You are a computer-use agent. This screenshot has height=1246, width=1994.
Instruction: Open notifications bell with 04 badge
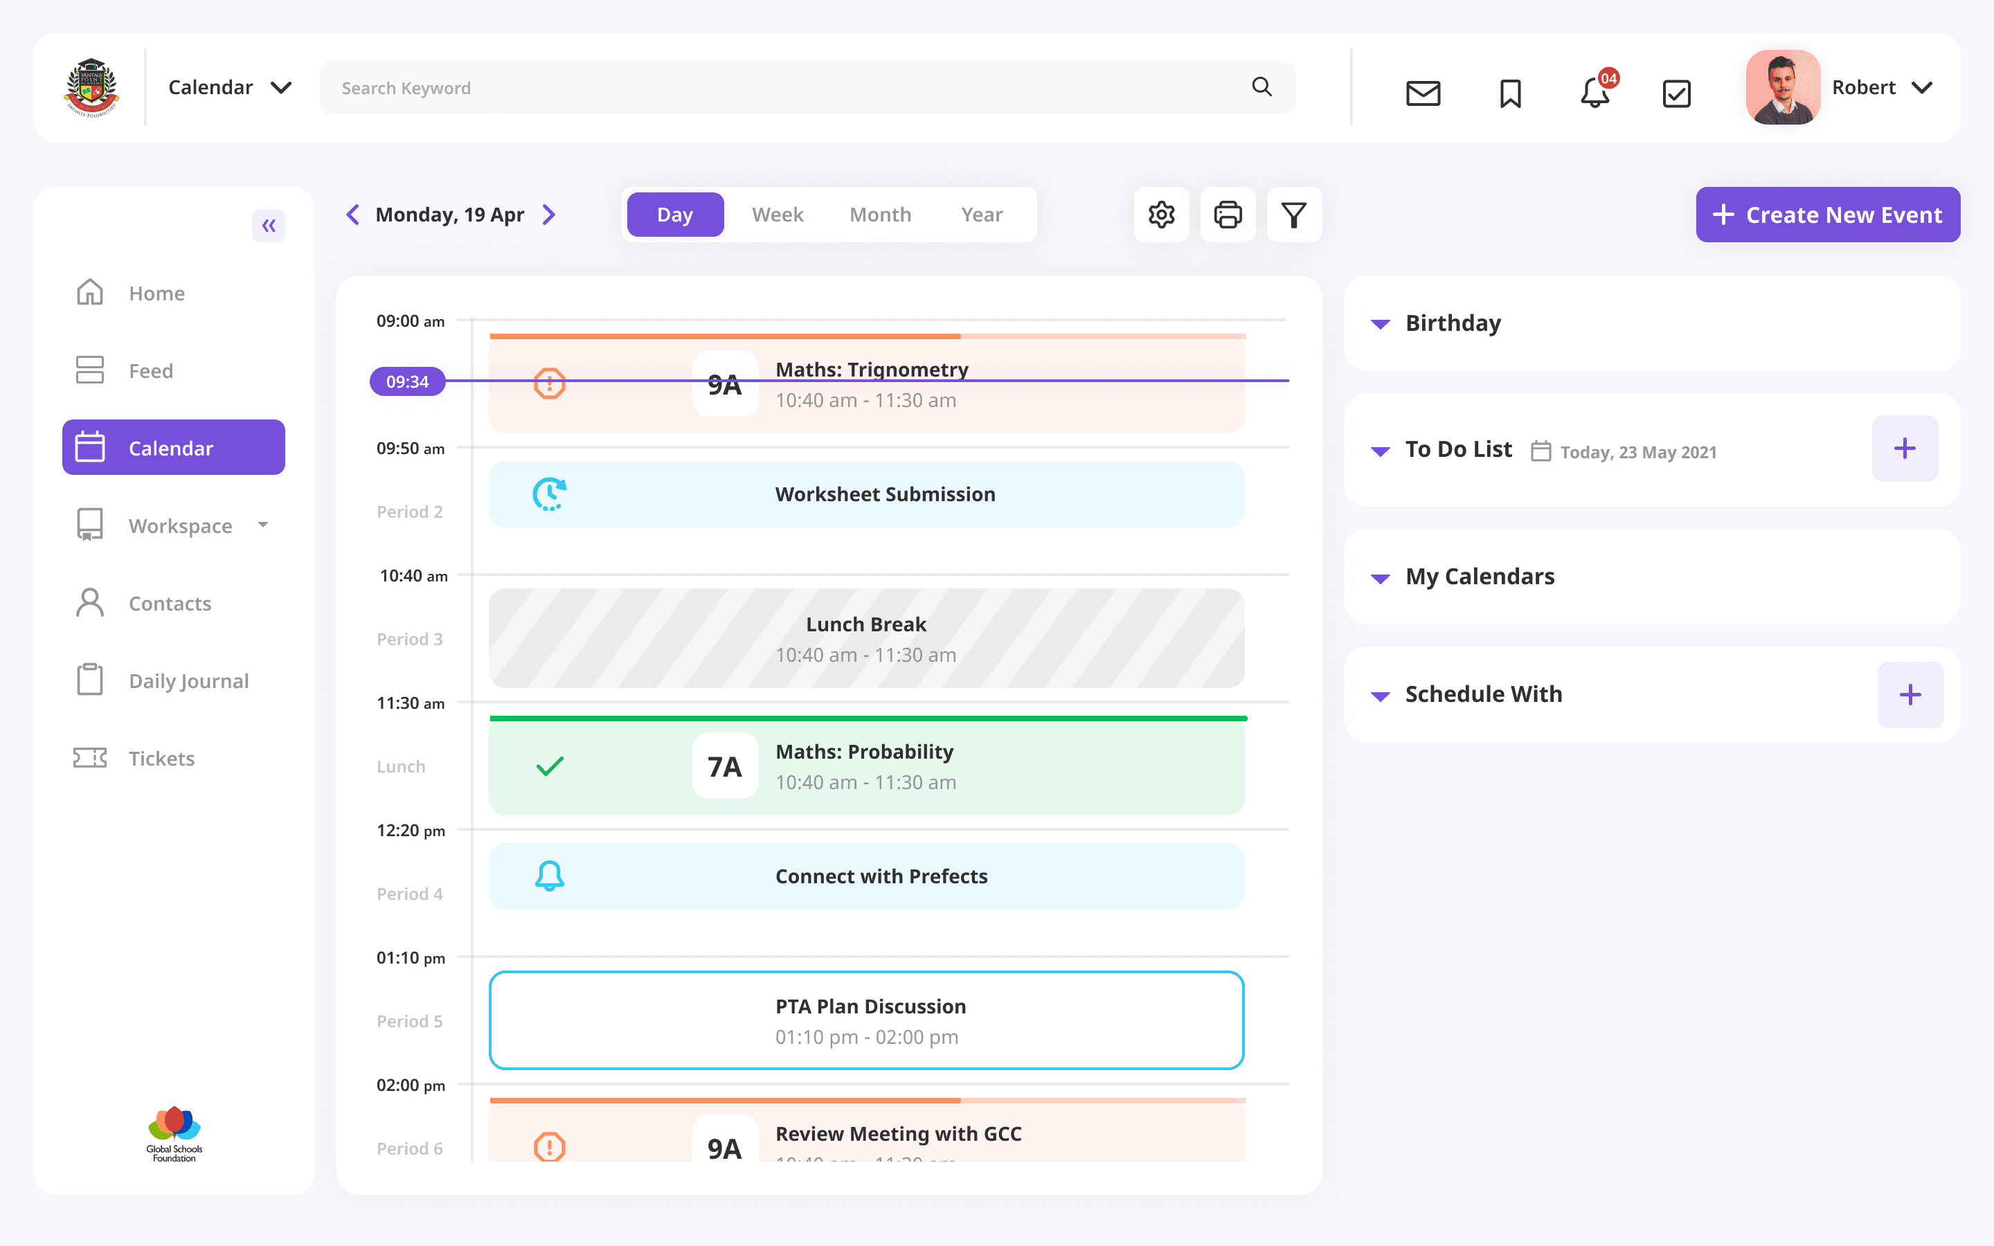tap(1595, 92)
